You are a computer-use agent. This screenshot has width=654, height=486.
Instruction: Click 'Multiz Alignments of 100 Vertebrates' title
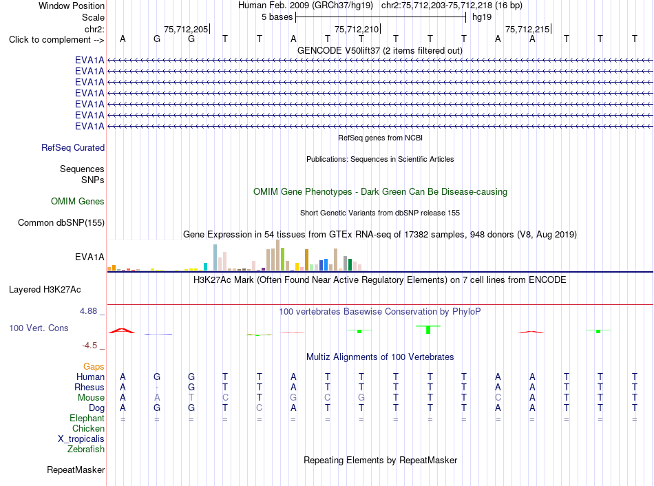pos(380,357)
